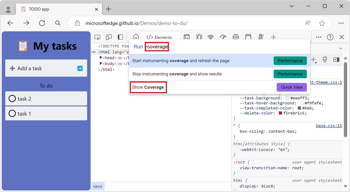The width and height of the screenshot is (350, 192).
Task: Open the styles panel chevron dropdown
Action: [x=340, y=48]
